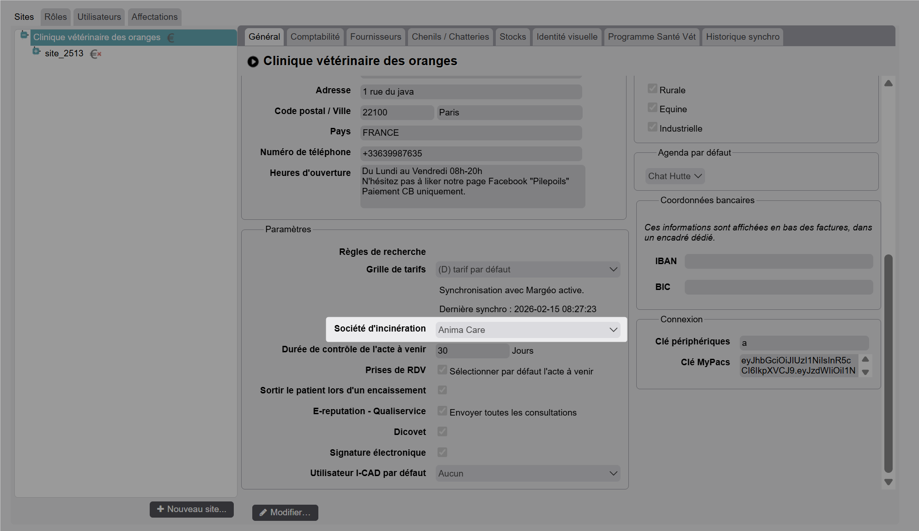Click the IBAN input field
The image size is (919, 531).
coord(778,261)
